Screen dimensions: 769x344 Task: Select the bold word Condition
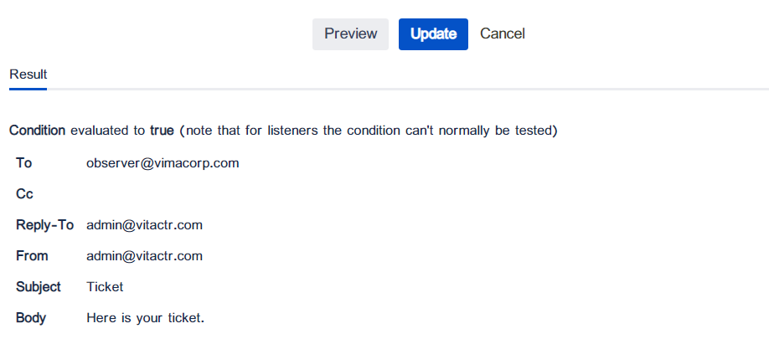tap(37, 131)
